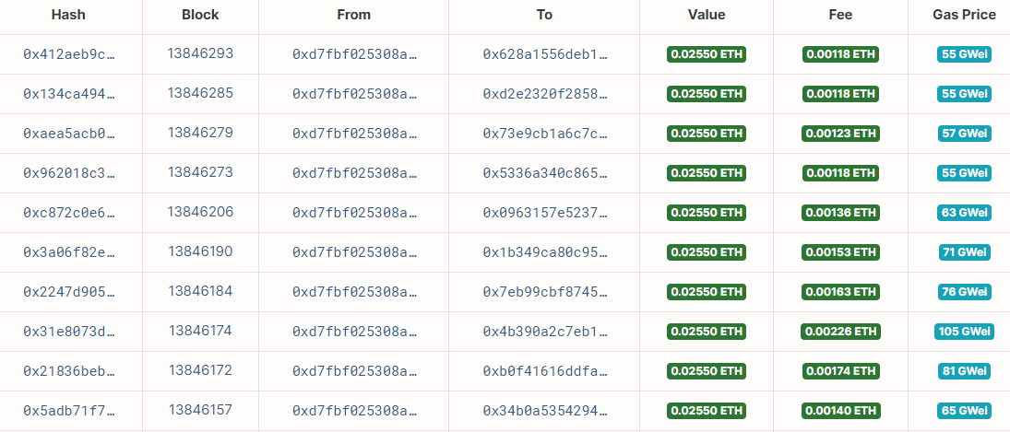Select the 65 GWei gas price badge
The height and width of the screenshot is (432, 1010).
click(964, 411)
